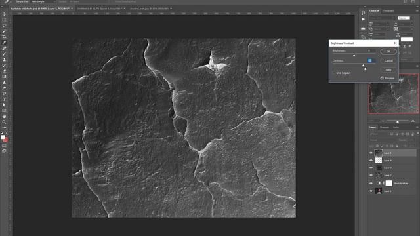This screenshot has height=236, width=420.
Task: Select the Eyedropper tool in the toolbar
Action: click(4, 43)
